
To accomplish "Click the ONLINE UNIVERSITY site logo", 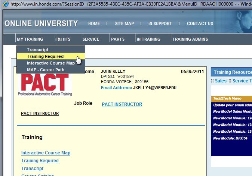I will (41, 23).
